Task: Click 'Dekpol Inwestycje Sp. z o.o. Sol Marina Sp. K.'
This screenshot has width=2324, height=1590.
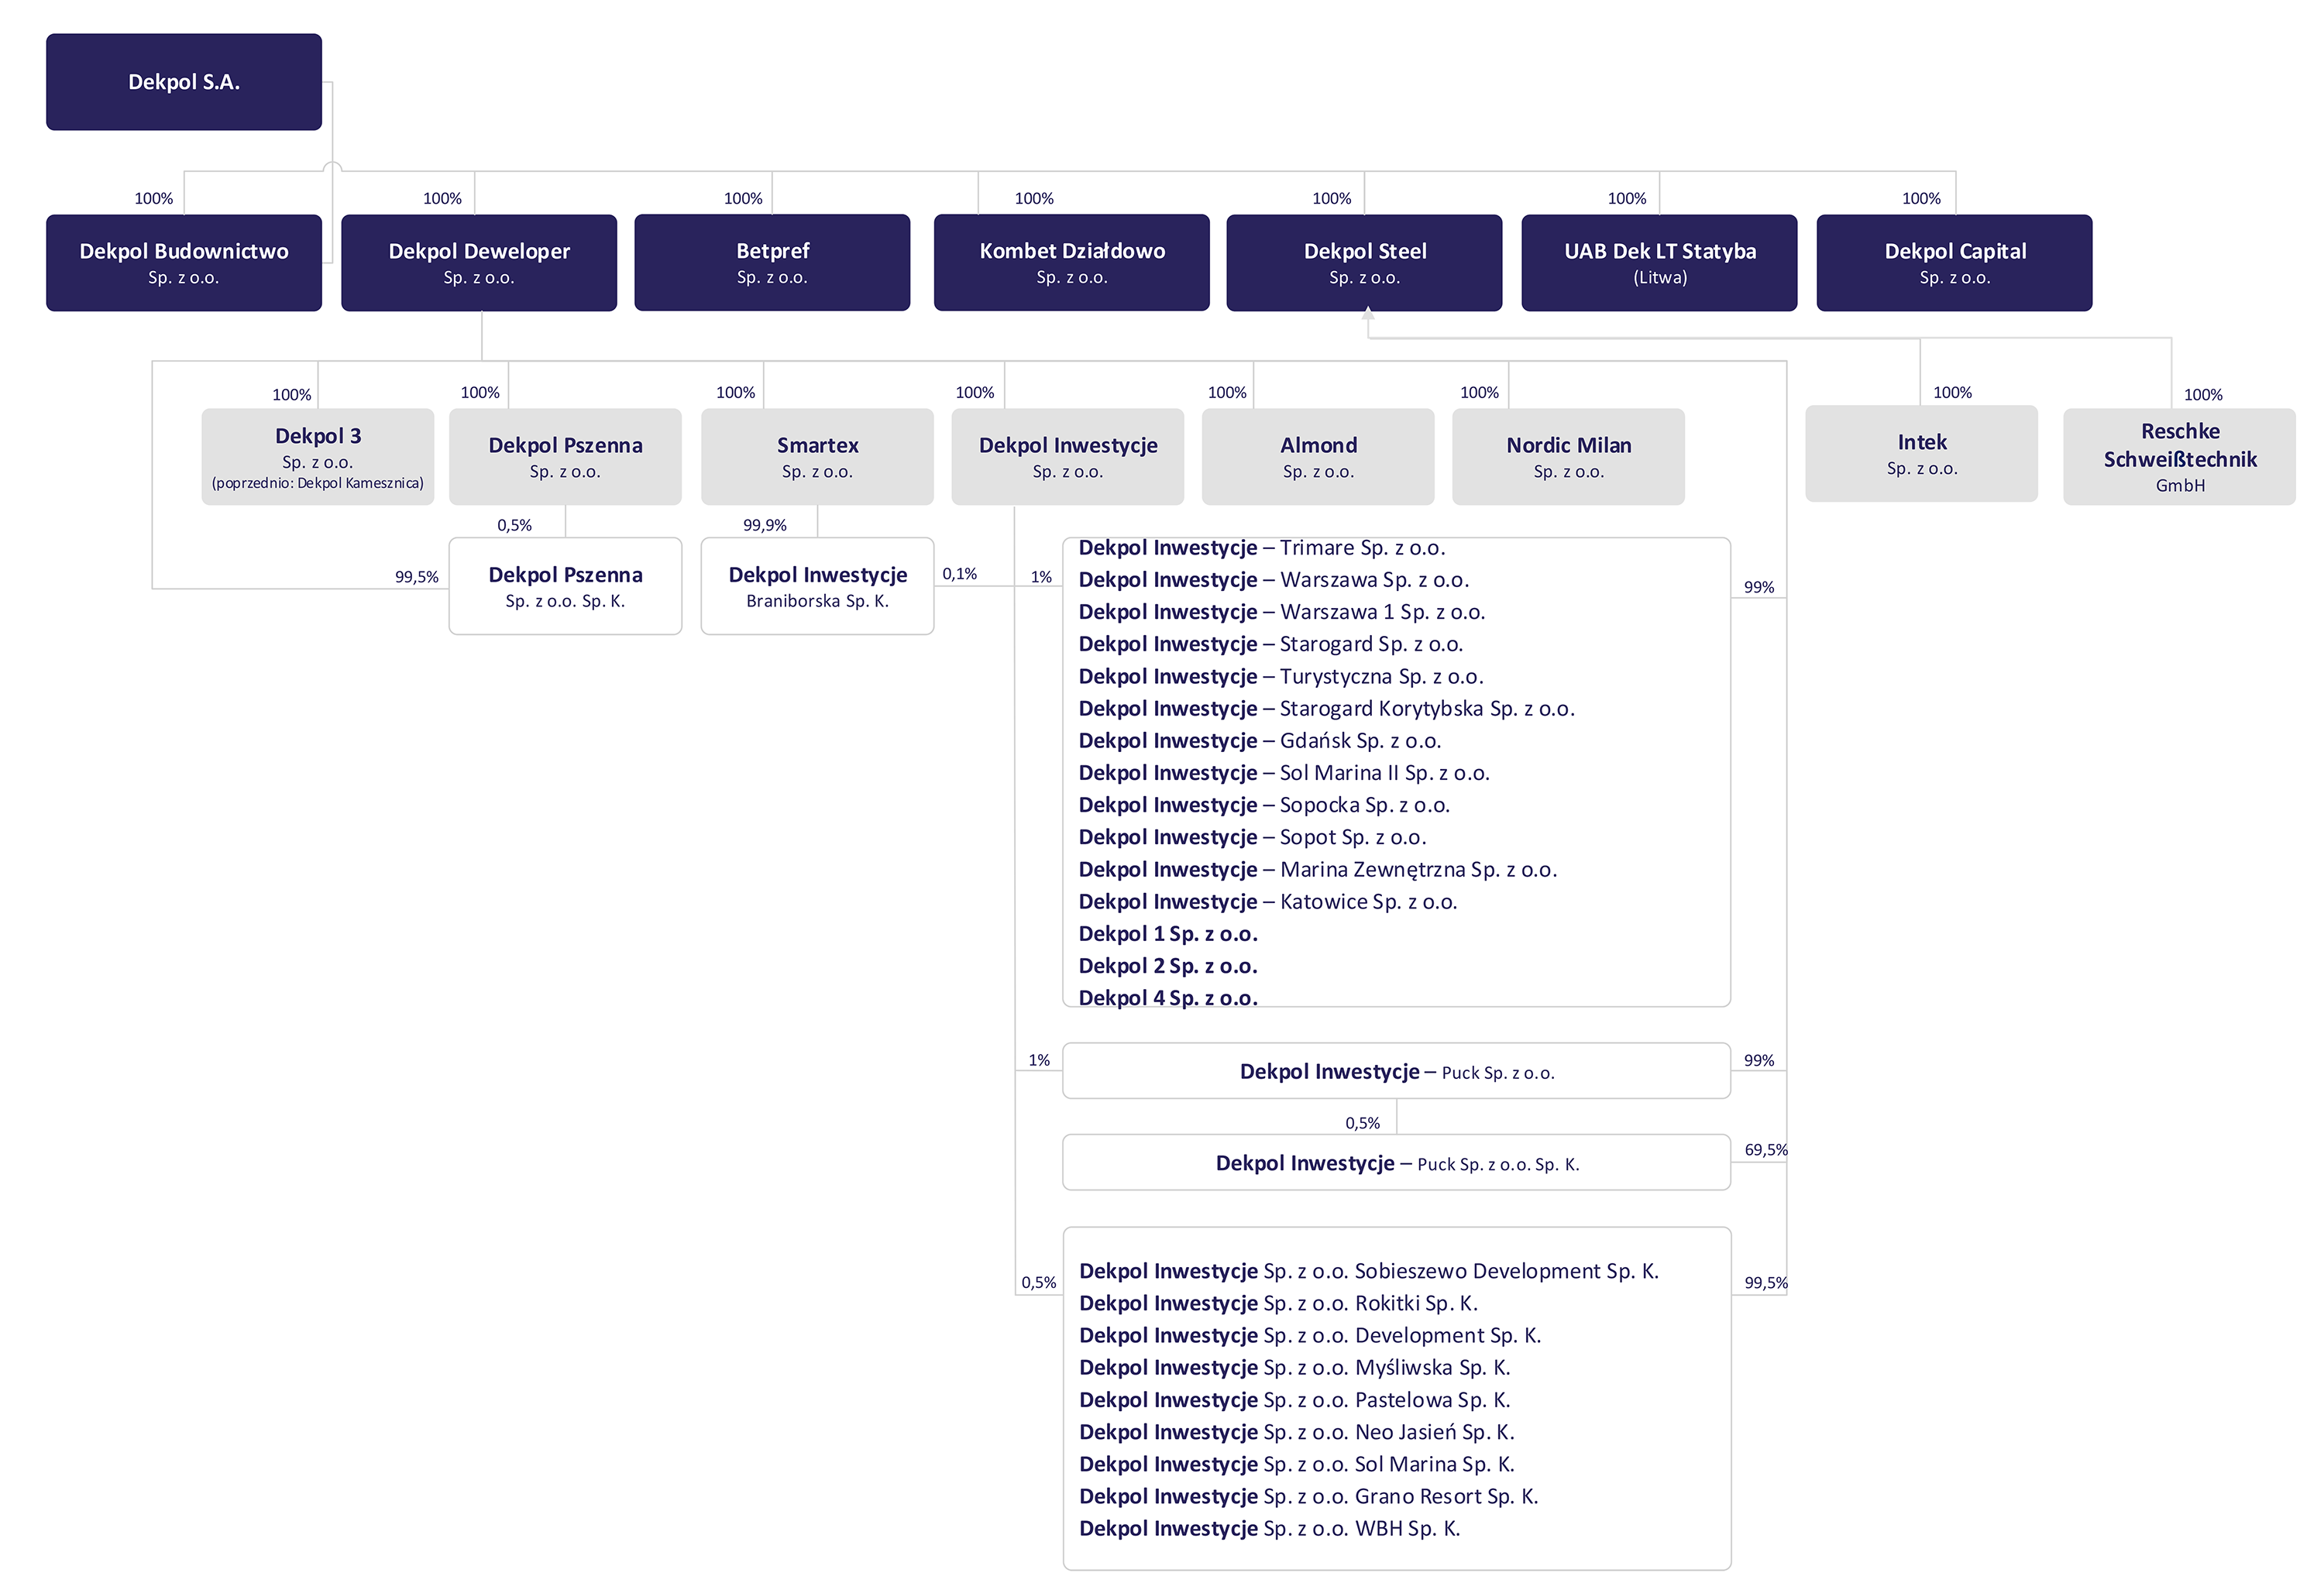Action: tap(1297, 1464)
